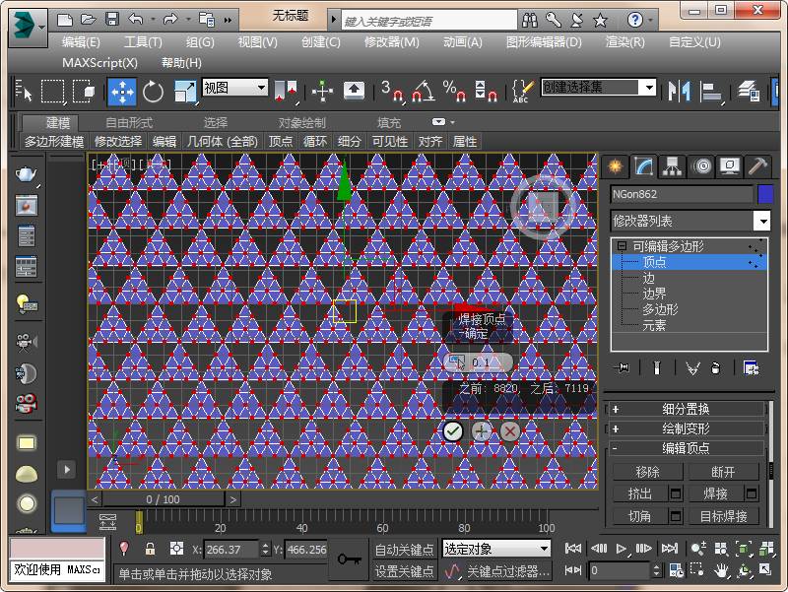Open the 修改器(M) menu
This screenshot has width=788, height=592.
pyautogui.click(x=391, y=42)
